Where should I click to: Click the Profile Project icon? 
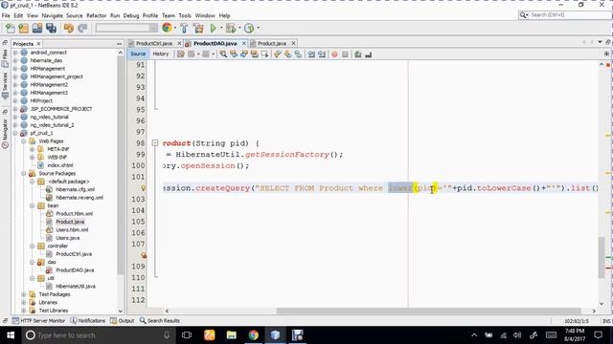249,28
